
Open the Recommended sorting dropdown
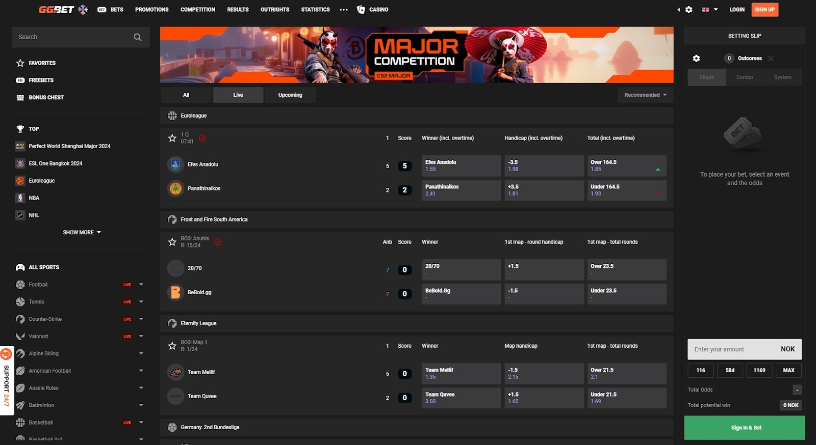pyautogui.click(x=646, y=95)
